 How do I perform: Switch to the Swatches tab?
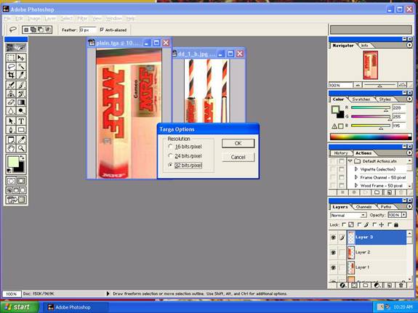point(361,99)
